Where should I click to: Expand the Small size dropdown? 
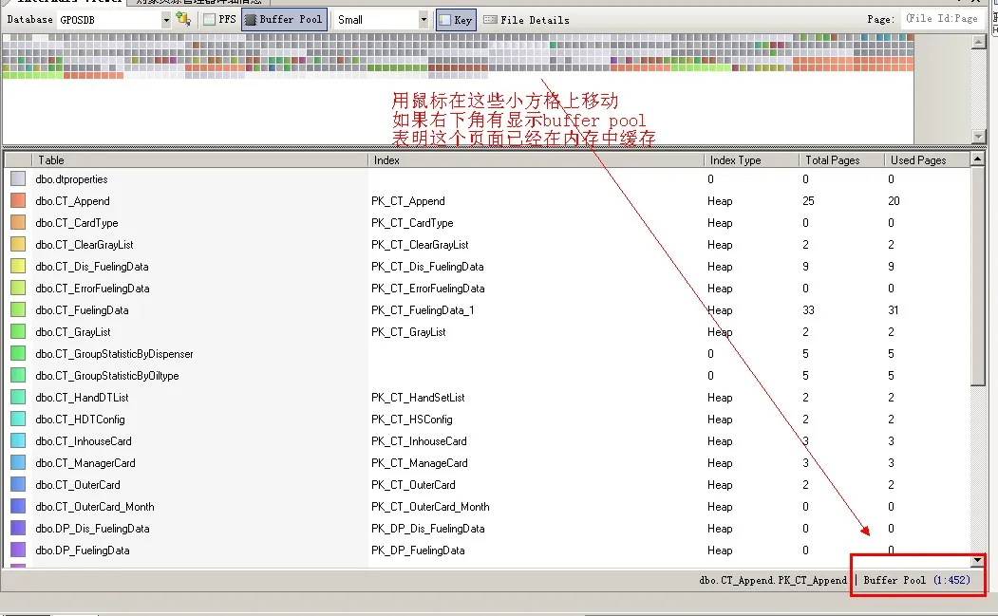click(424, 19)
